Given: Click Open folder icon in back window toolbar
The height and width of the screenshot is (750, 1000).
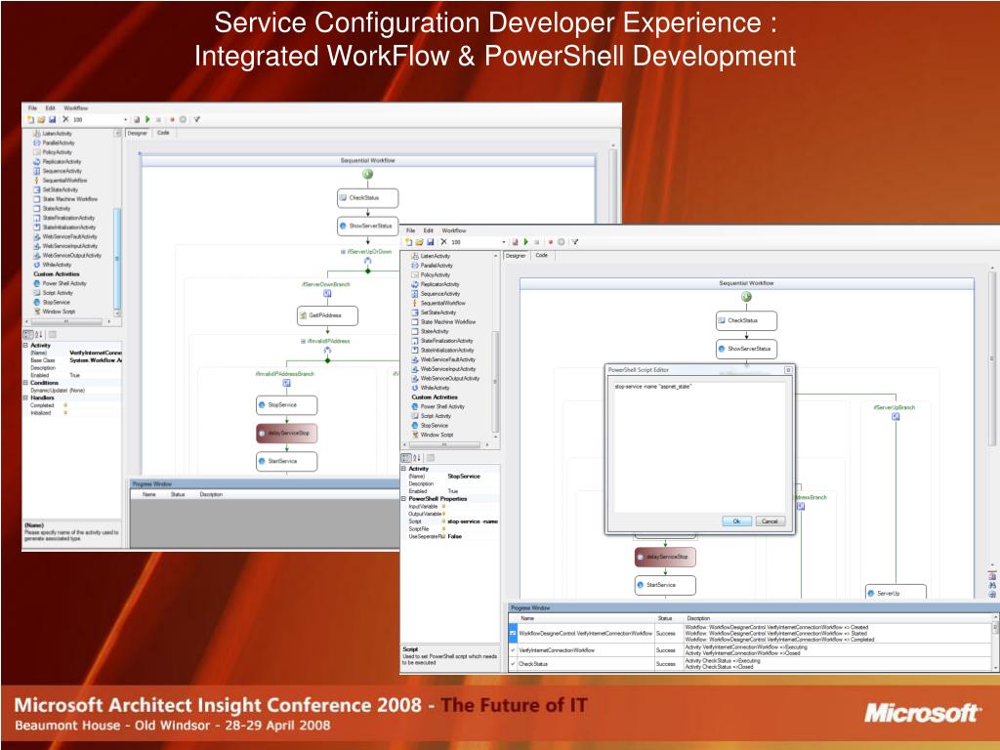Looking at the screenshot, I should pos(41,119).
